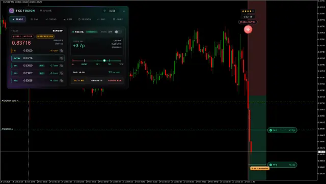Click the CLOSE % button
This screenshot has width=326, height=184.
97,80
